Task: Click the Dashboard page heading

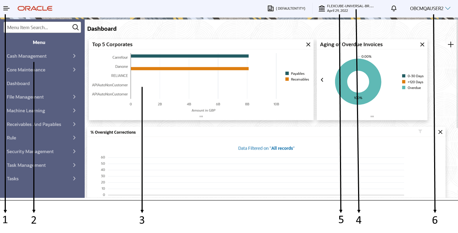Action: pos(102,29)
